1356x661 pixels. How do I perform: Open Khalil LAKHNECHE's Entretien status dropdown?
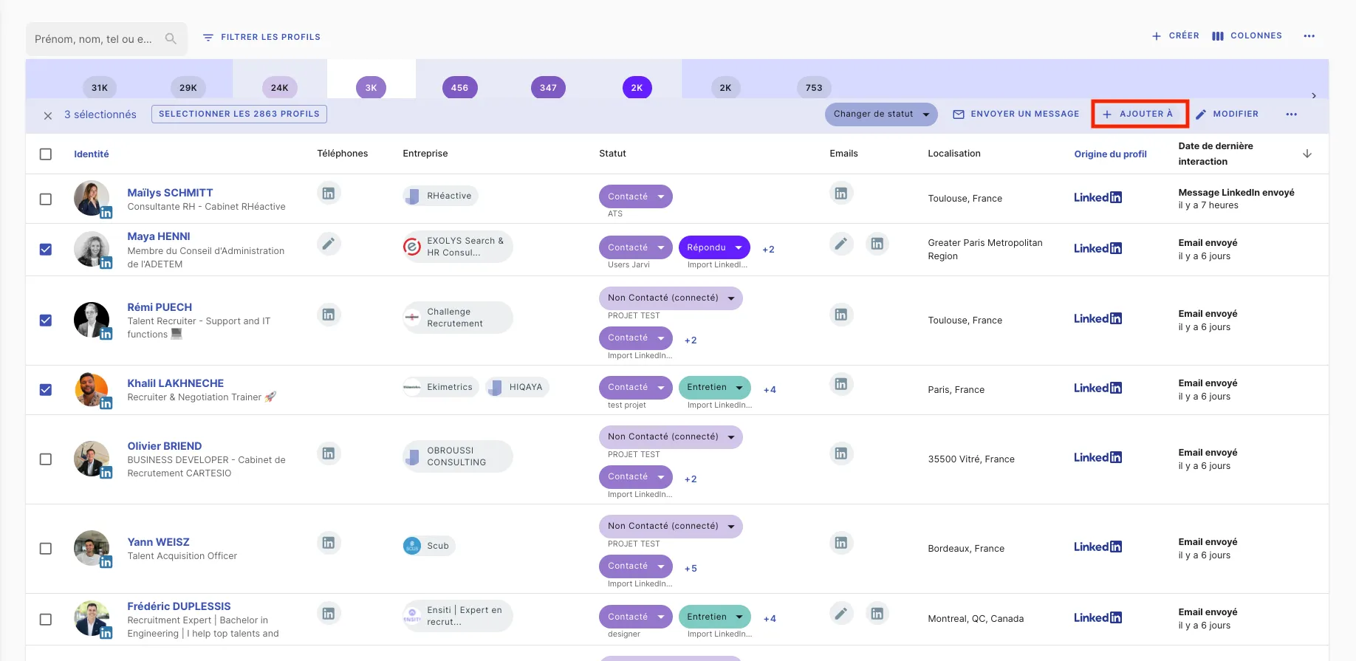[739, 388]
